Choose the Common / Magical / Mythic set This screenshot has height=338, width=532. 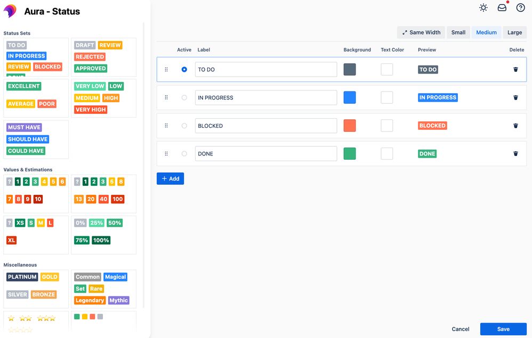tap(104, 289)
